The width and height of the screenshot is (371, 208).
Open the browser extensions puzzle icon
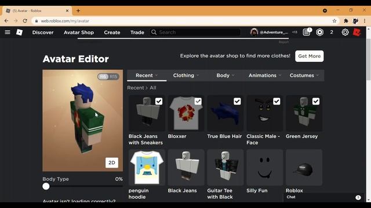pyautogui.click(x=346, y=21)
